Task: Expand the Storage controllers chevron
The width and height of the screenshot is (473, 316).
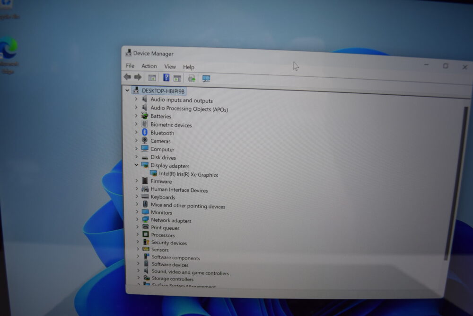Action: [x=139, y=277]
